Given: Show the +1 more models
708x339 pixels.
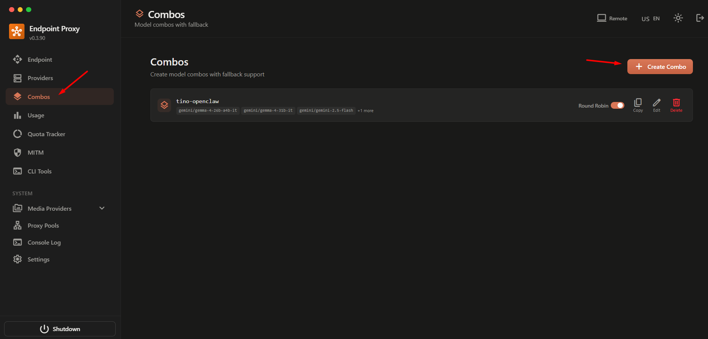Looking at the screenshot, I should [x=365, y=111].
